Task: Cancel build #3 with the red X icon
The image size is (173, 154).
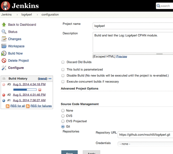Action: tap(40, 90)
